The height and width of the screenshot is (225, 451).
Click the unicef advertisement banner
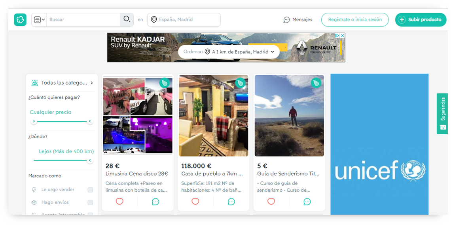click(379, 144)
